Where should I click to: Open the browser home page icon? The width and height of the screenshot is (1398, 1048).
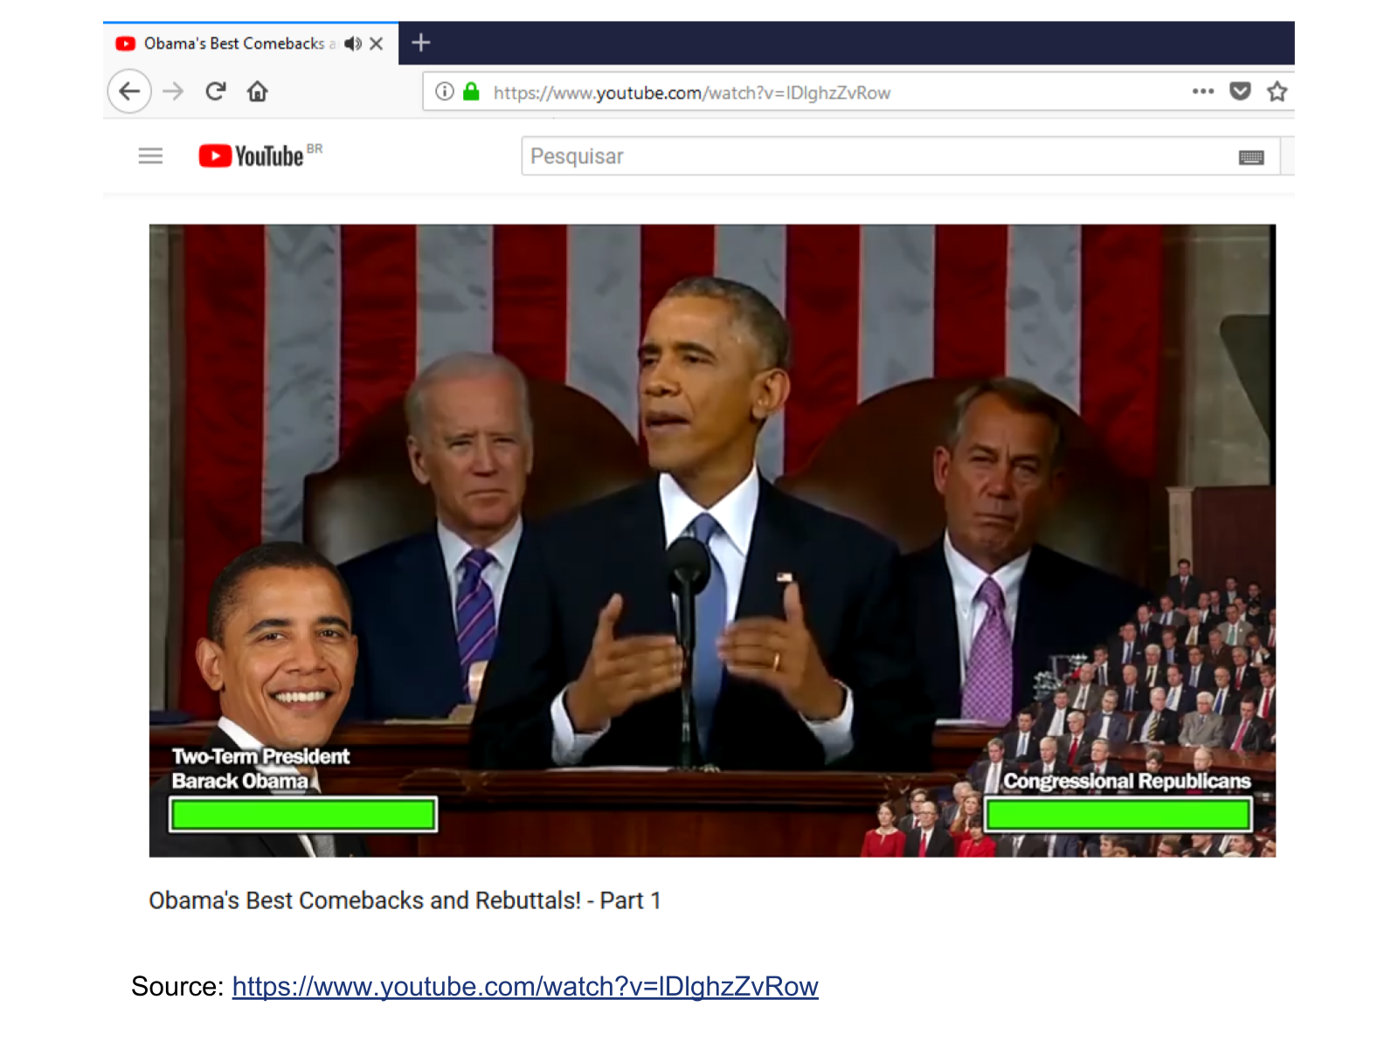pos(258,92)
